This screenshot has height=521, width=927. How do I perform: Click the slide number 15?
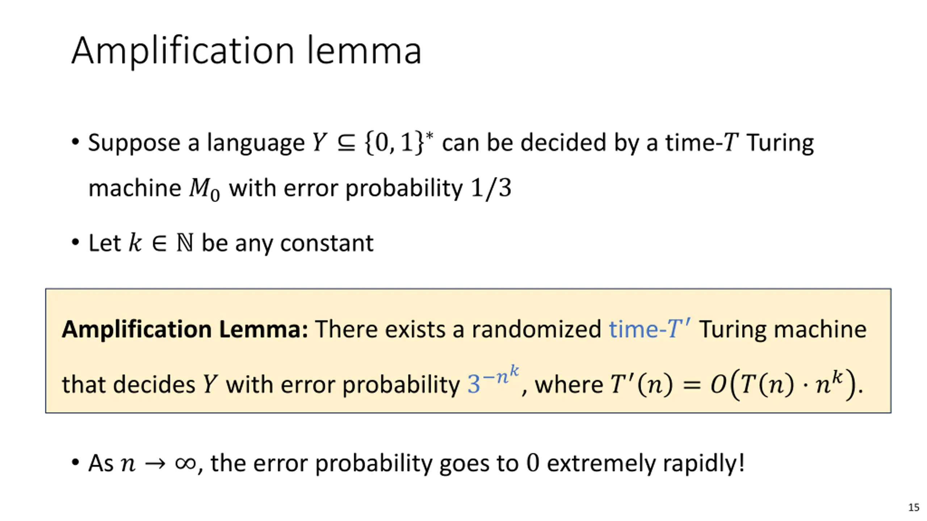[x=914, y=507]
